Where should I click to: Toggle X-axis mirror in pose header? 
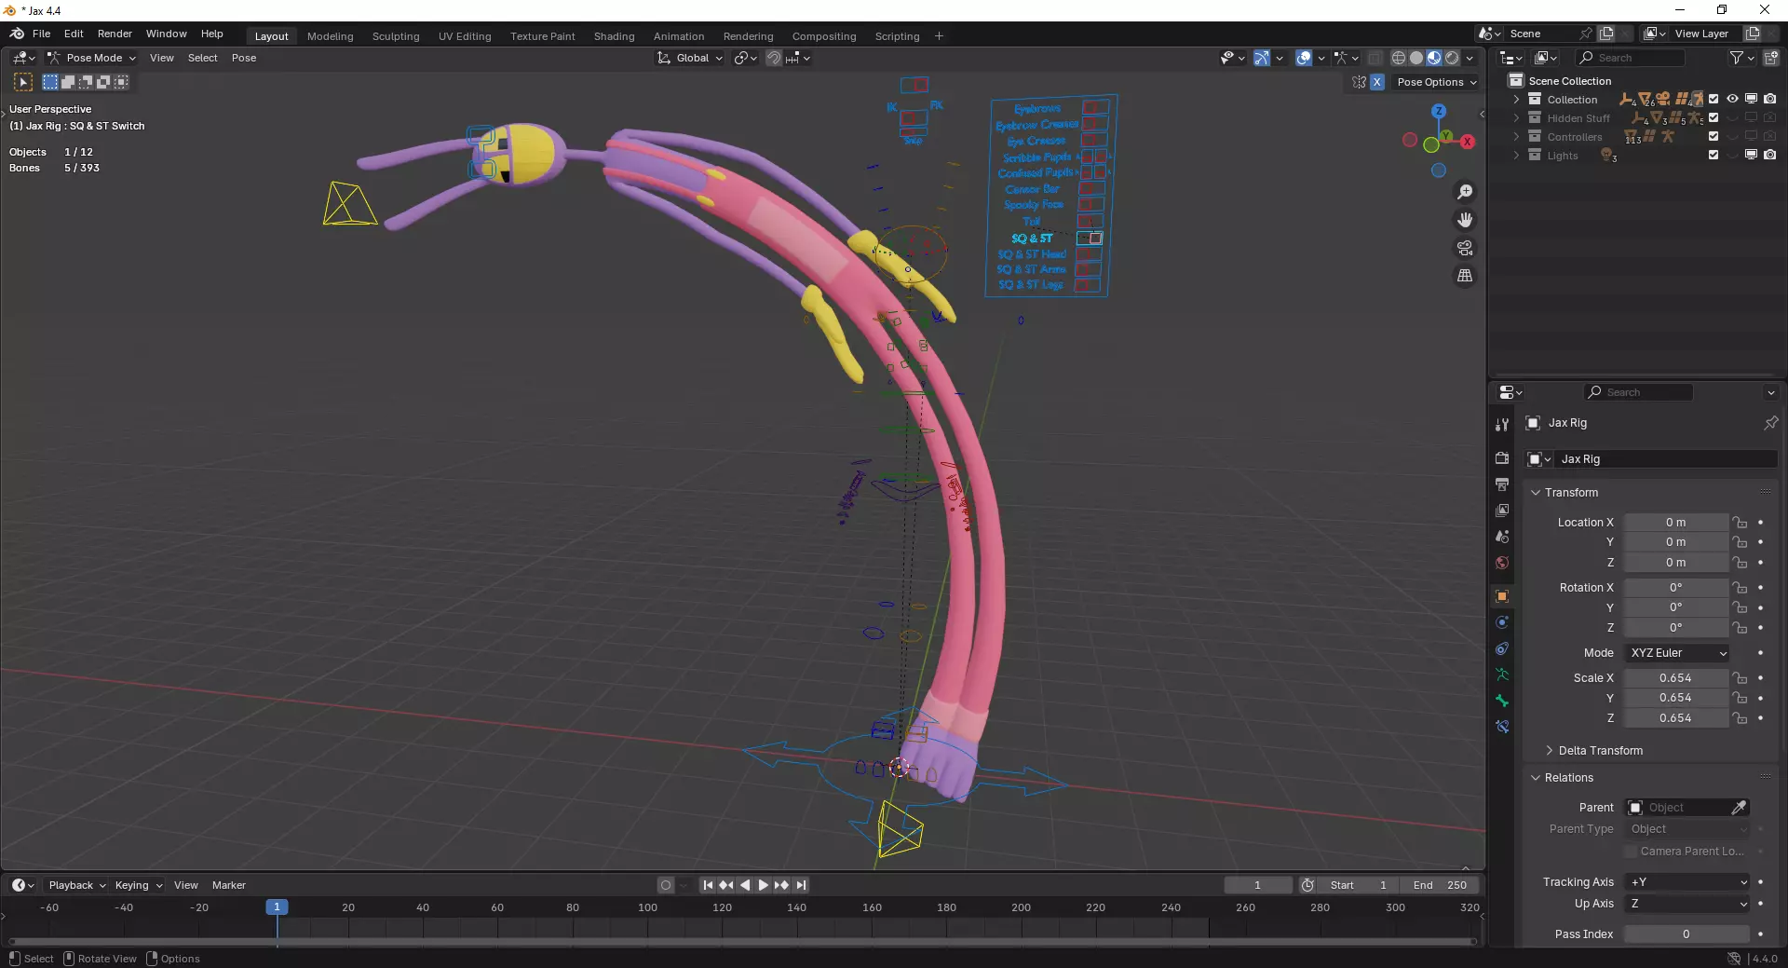[x=1376, y=82]
